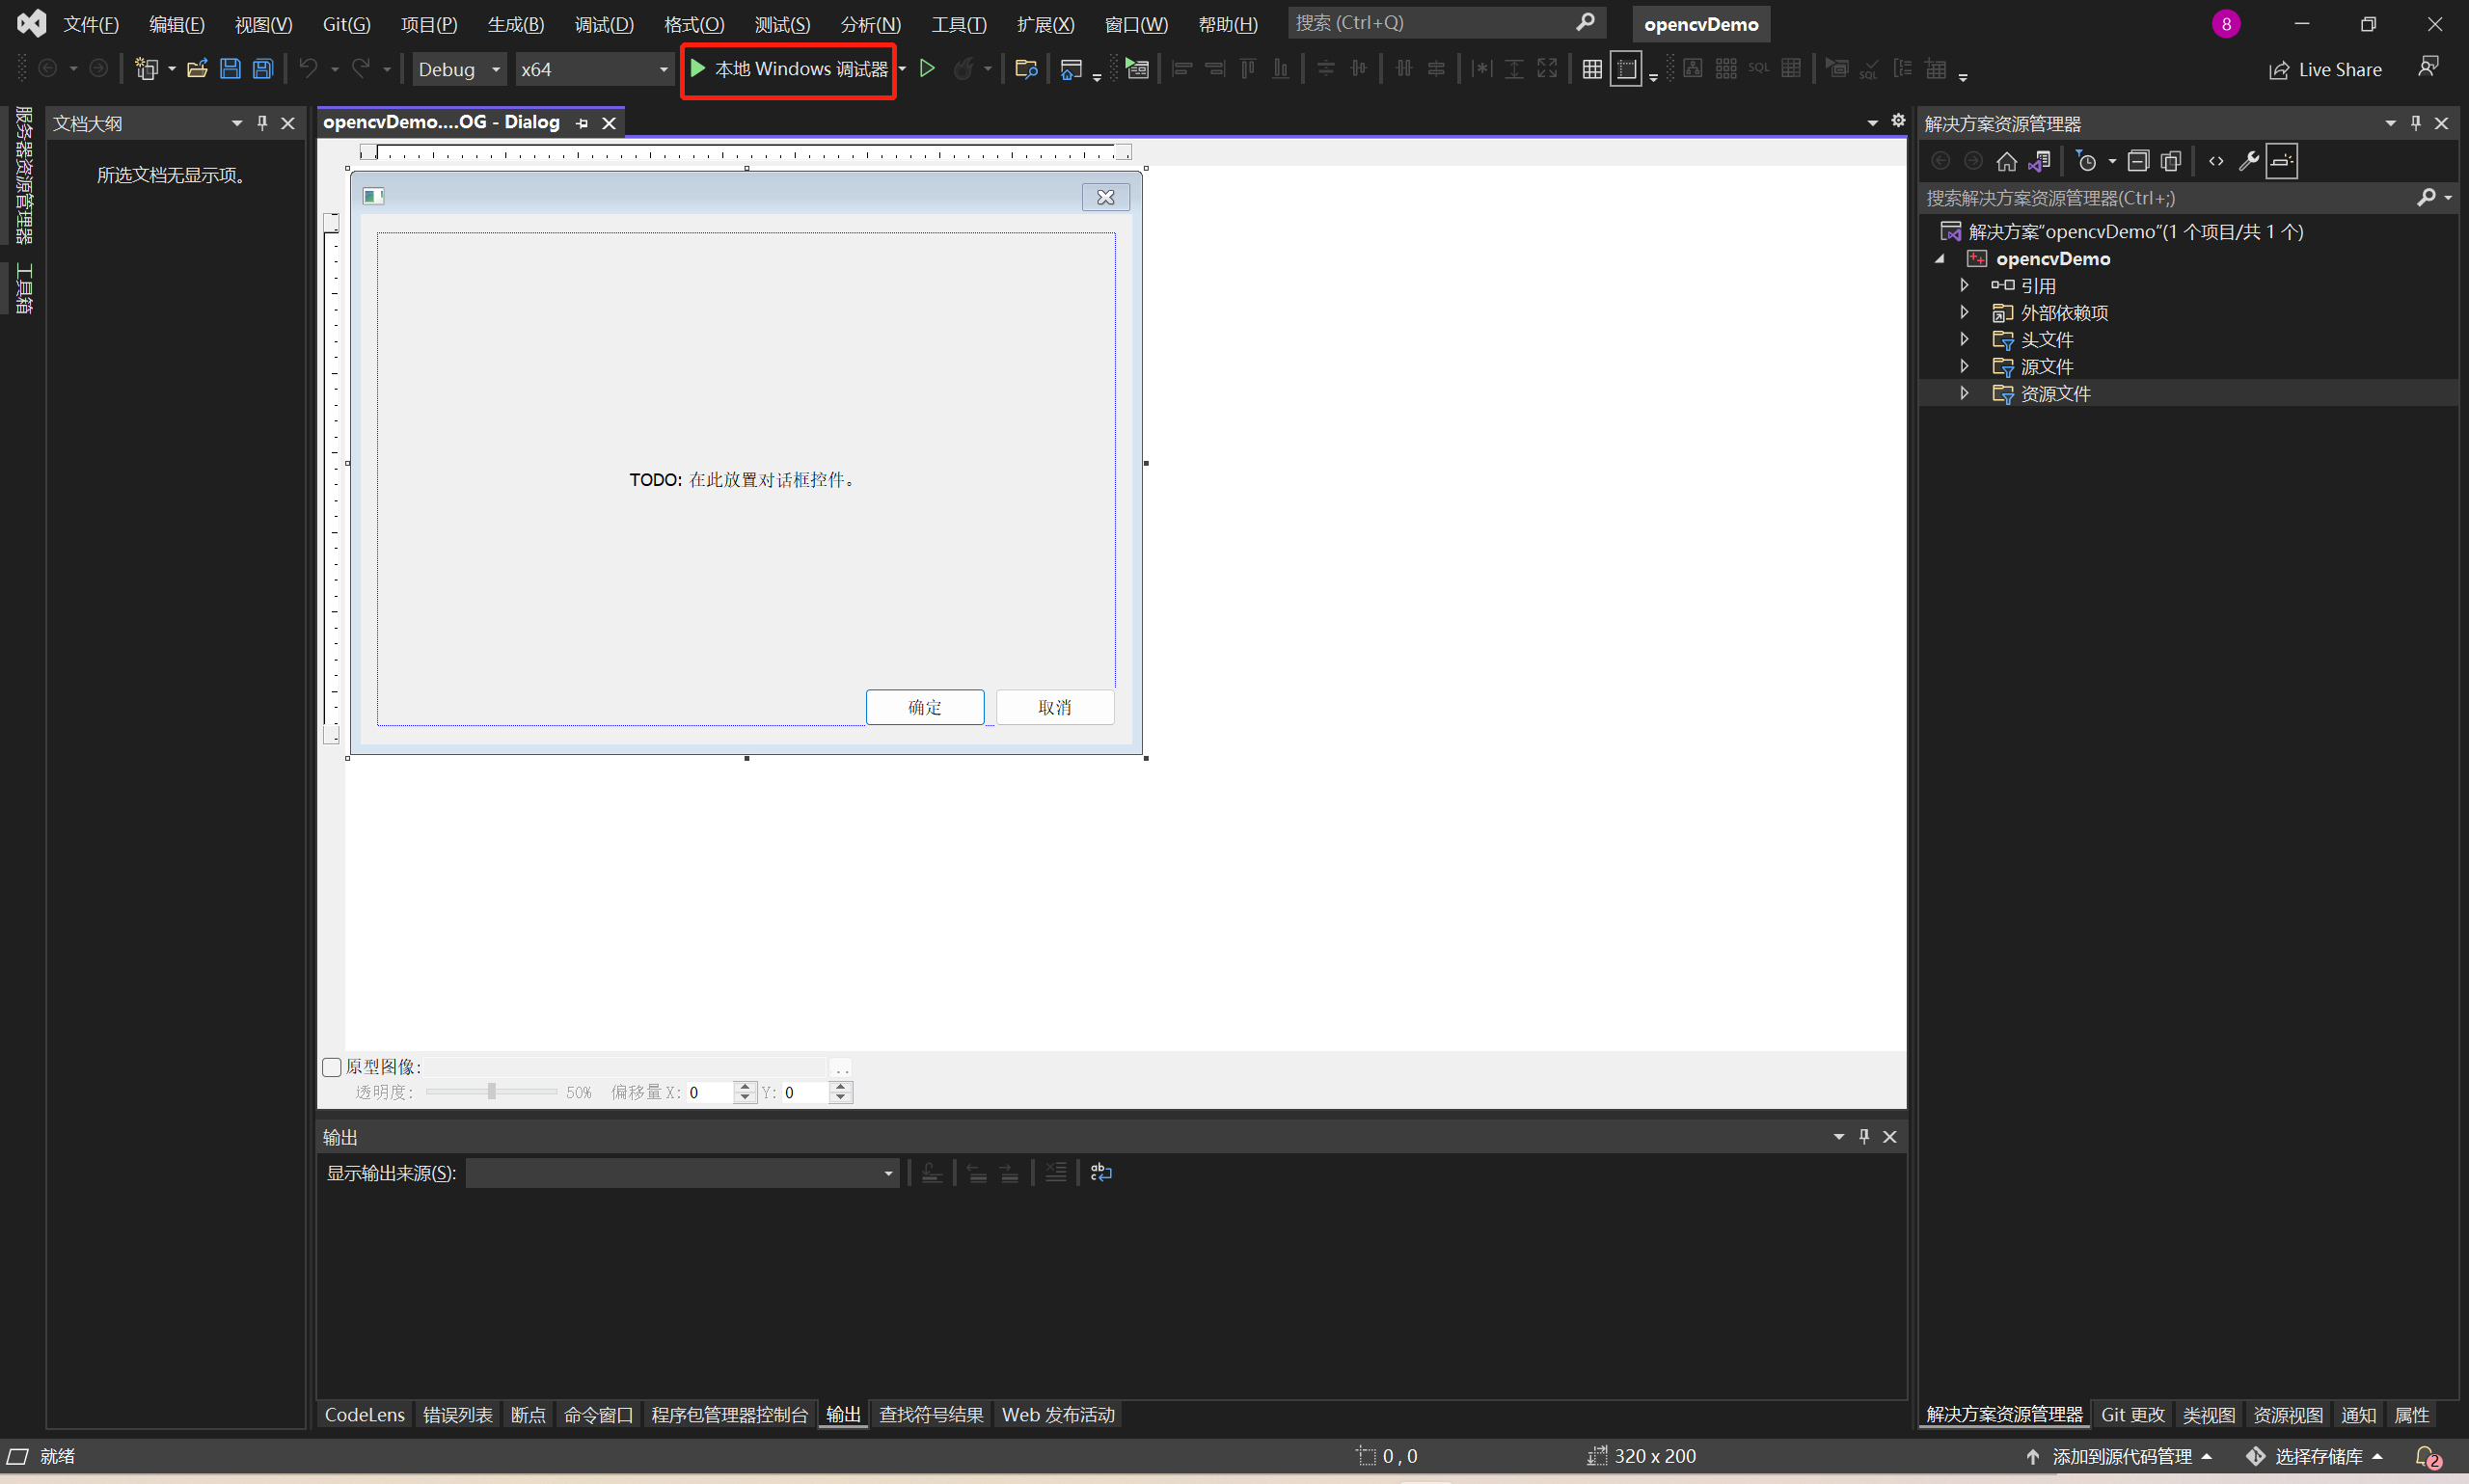Expand the 源文件 node in Solution Explorer
This screenshot has width=2469, height=1484.
(1963, 366)
